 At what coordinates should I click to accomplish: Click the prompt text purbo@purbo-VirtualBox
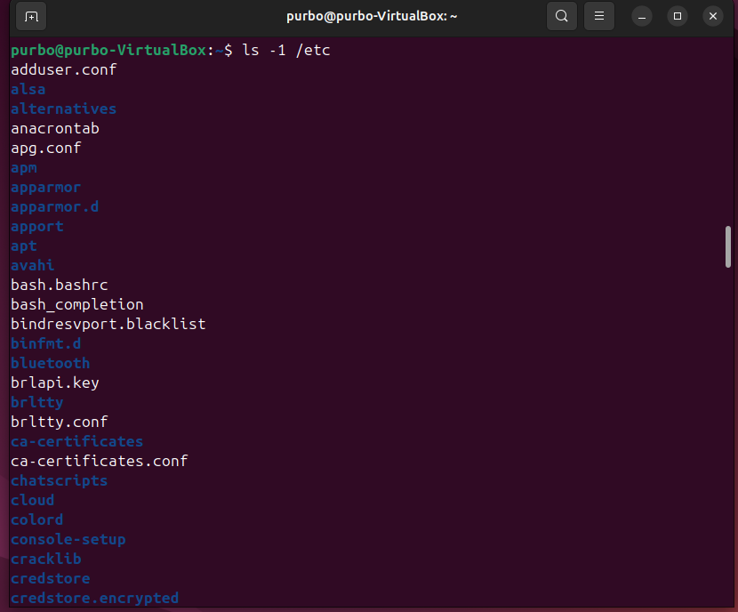click(108, 50)
